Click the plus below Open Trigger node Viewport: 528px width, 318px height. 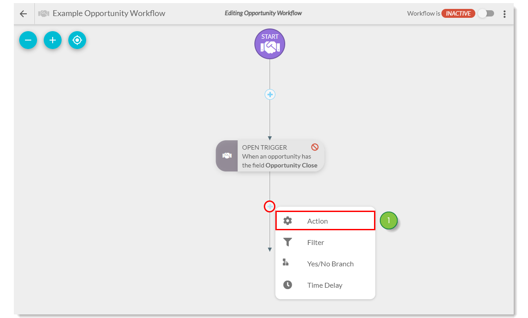click(x=270, y=206)
